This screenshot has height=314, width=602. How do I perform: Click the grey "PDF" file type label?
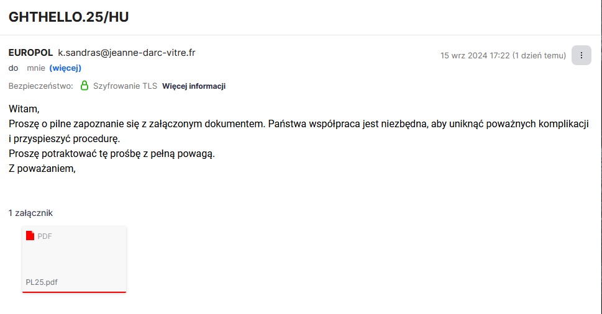pyautogui.click(x=45, y=236)
